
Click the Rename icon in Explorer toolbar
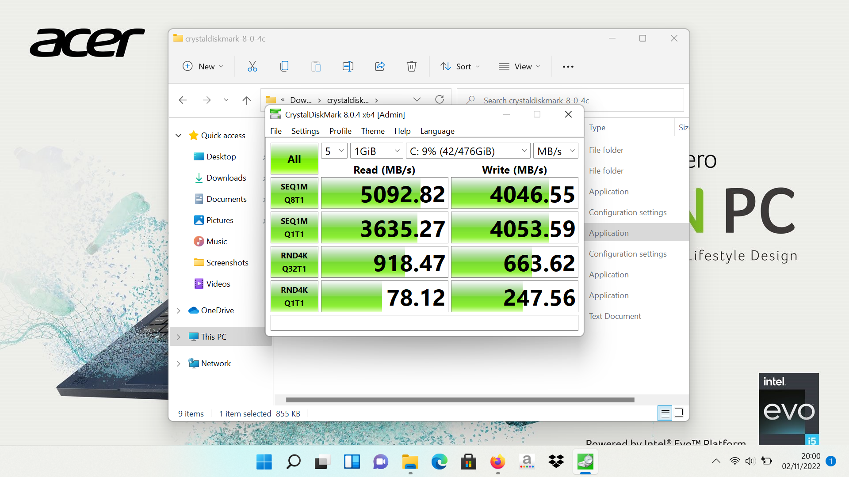coord(348,66)
